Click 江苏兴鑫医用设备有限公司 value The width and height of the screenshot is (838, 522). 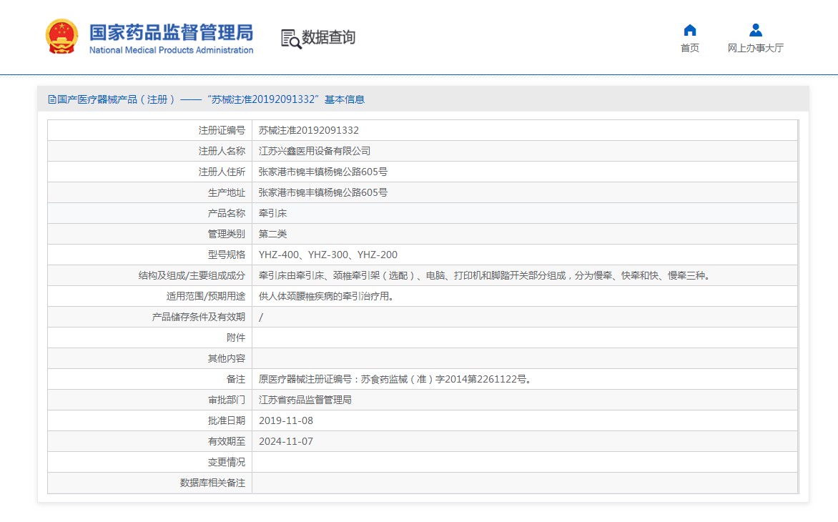coord(315,151)
